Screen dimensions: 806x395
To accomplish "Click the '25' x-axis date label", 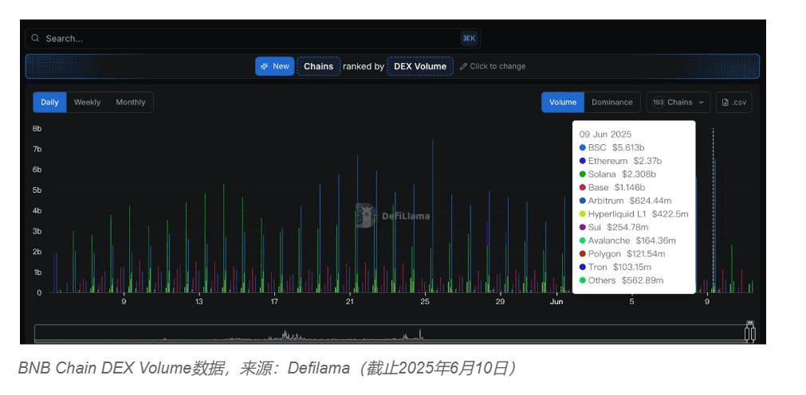I will [425, 302].
